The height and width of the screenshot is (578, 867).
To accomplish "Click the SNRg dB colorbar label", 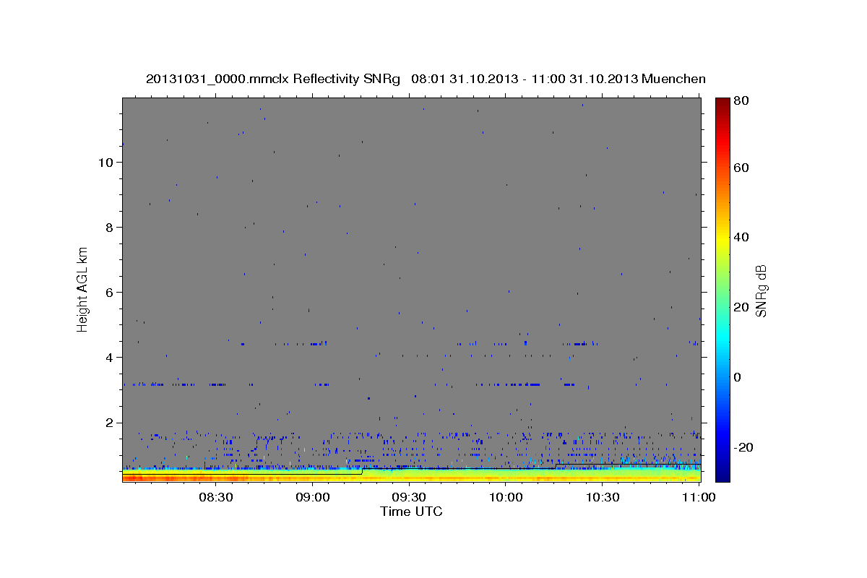I will click(760, 290).
